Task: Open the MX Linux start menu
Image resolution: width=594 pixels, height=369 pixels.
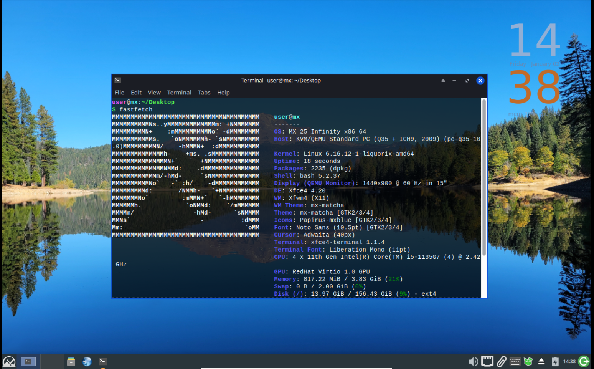Action: click(x=9, y=362)
